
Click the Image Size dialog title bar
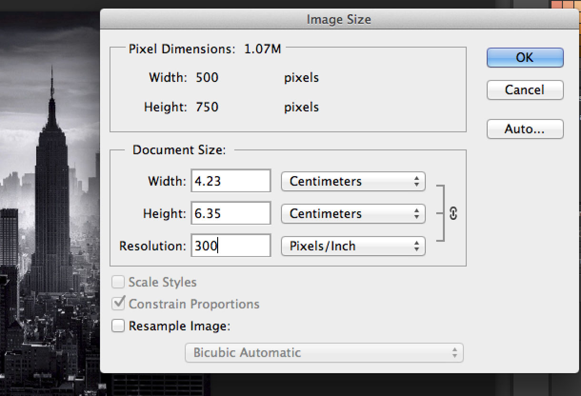point(339,20)
